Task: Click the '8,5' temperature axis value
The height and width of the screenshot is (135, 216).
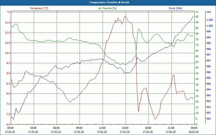Action: click(x=8, y=84)
